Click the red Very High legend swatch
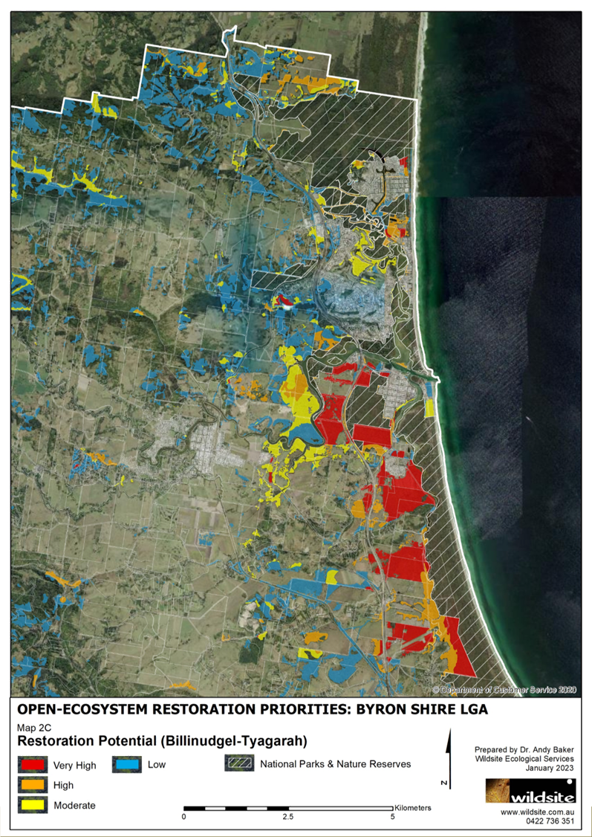This screenshot has width=592, height=837. 33,765
